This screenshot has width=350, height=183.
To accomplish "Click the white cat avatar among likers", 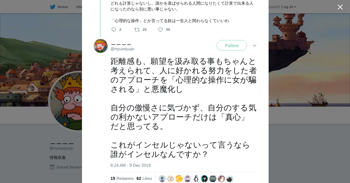I will [x=171, y=179].
